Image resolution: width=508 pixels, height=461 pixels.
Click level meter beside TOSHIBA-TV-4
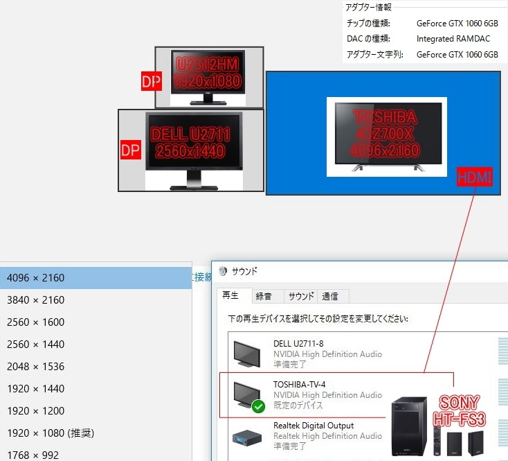[503, 392]
